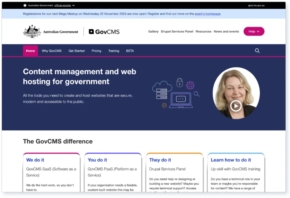This screenshot has width=290, height=198.
Task: Click the BETA navigation item
Action: (x=130, y=51)
